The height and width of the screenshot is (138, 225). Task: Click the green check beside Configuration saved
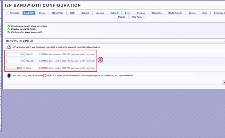pos(9,32)
